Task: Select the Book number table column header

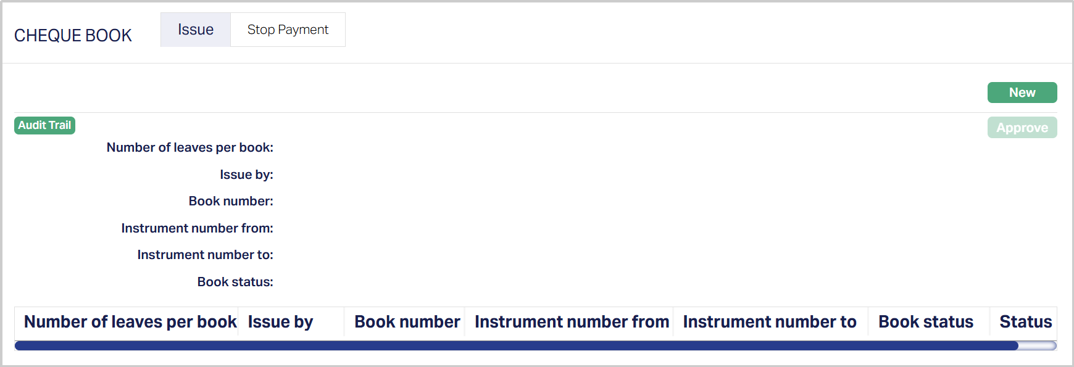Action: click(407, 322)
